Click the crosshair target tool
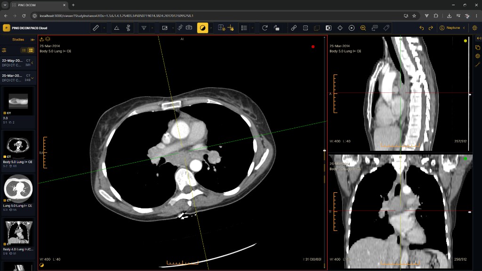Screen dimensions: 482x271 (340, 28)
